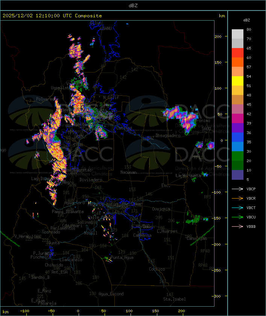
Task: Click the Pasarela place label
Action: coord(47,303)
